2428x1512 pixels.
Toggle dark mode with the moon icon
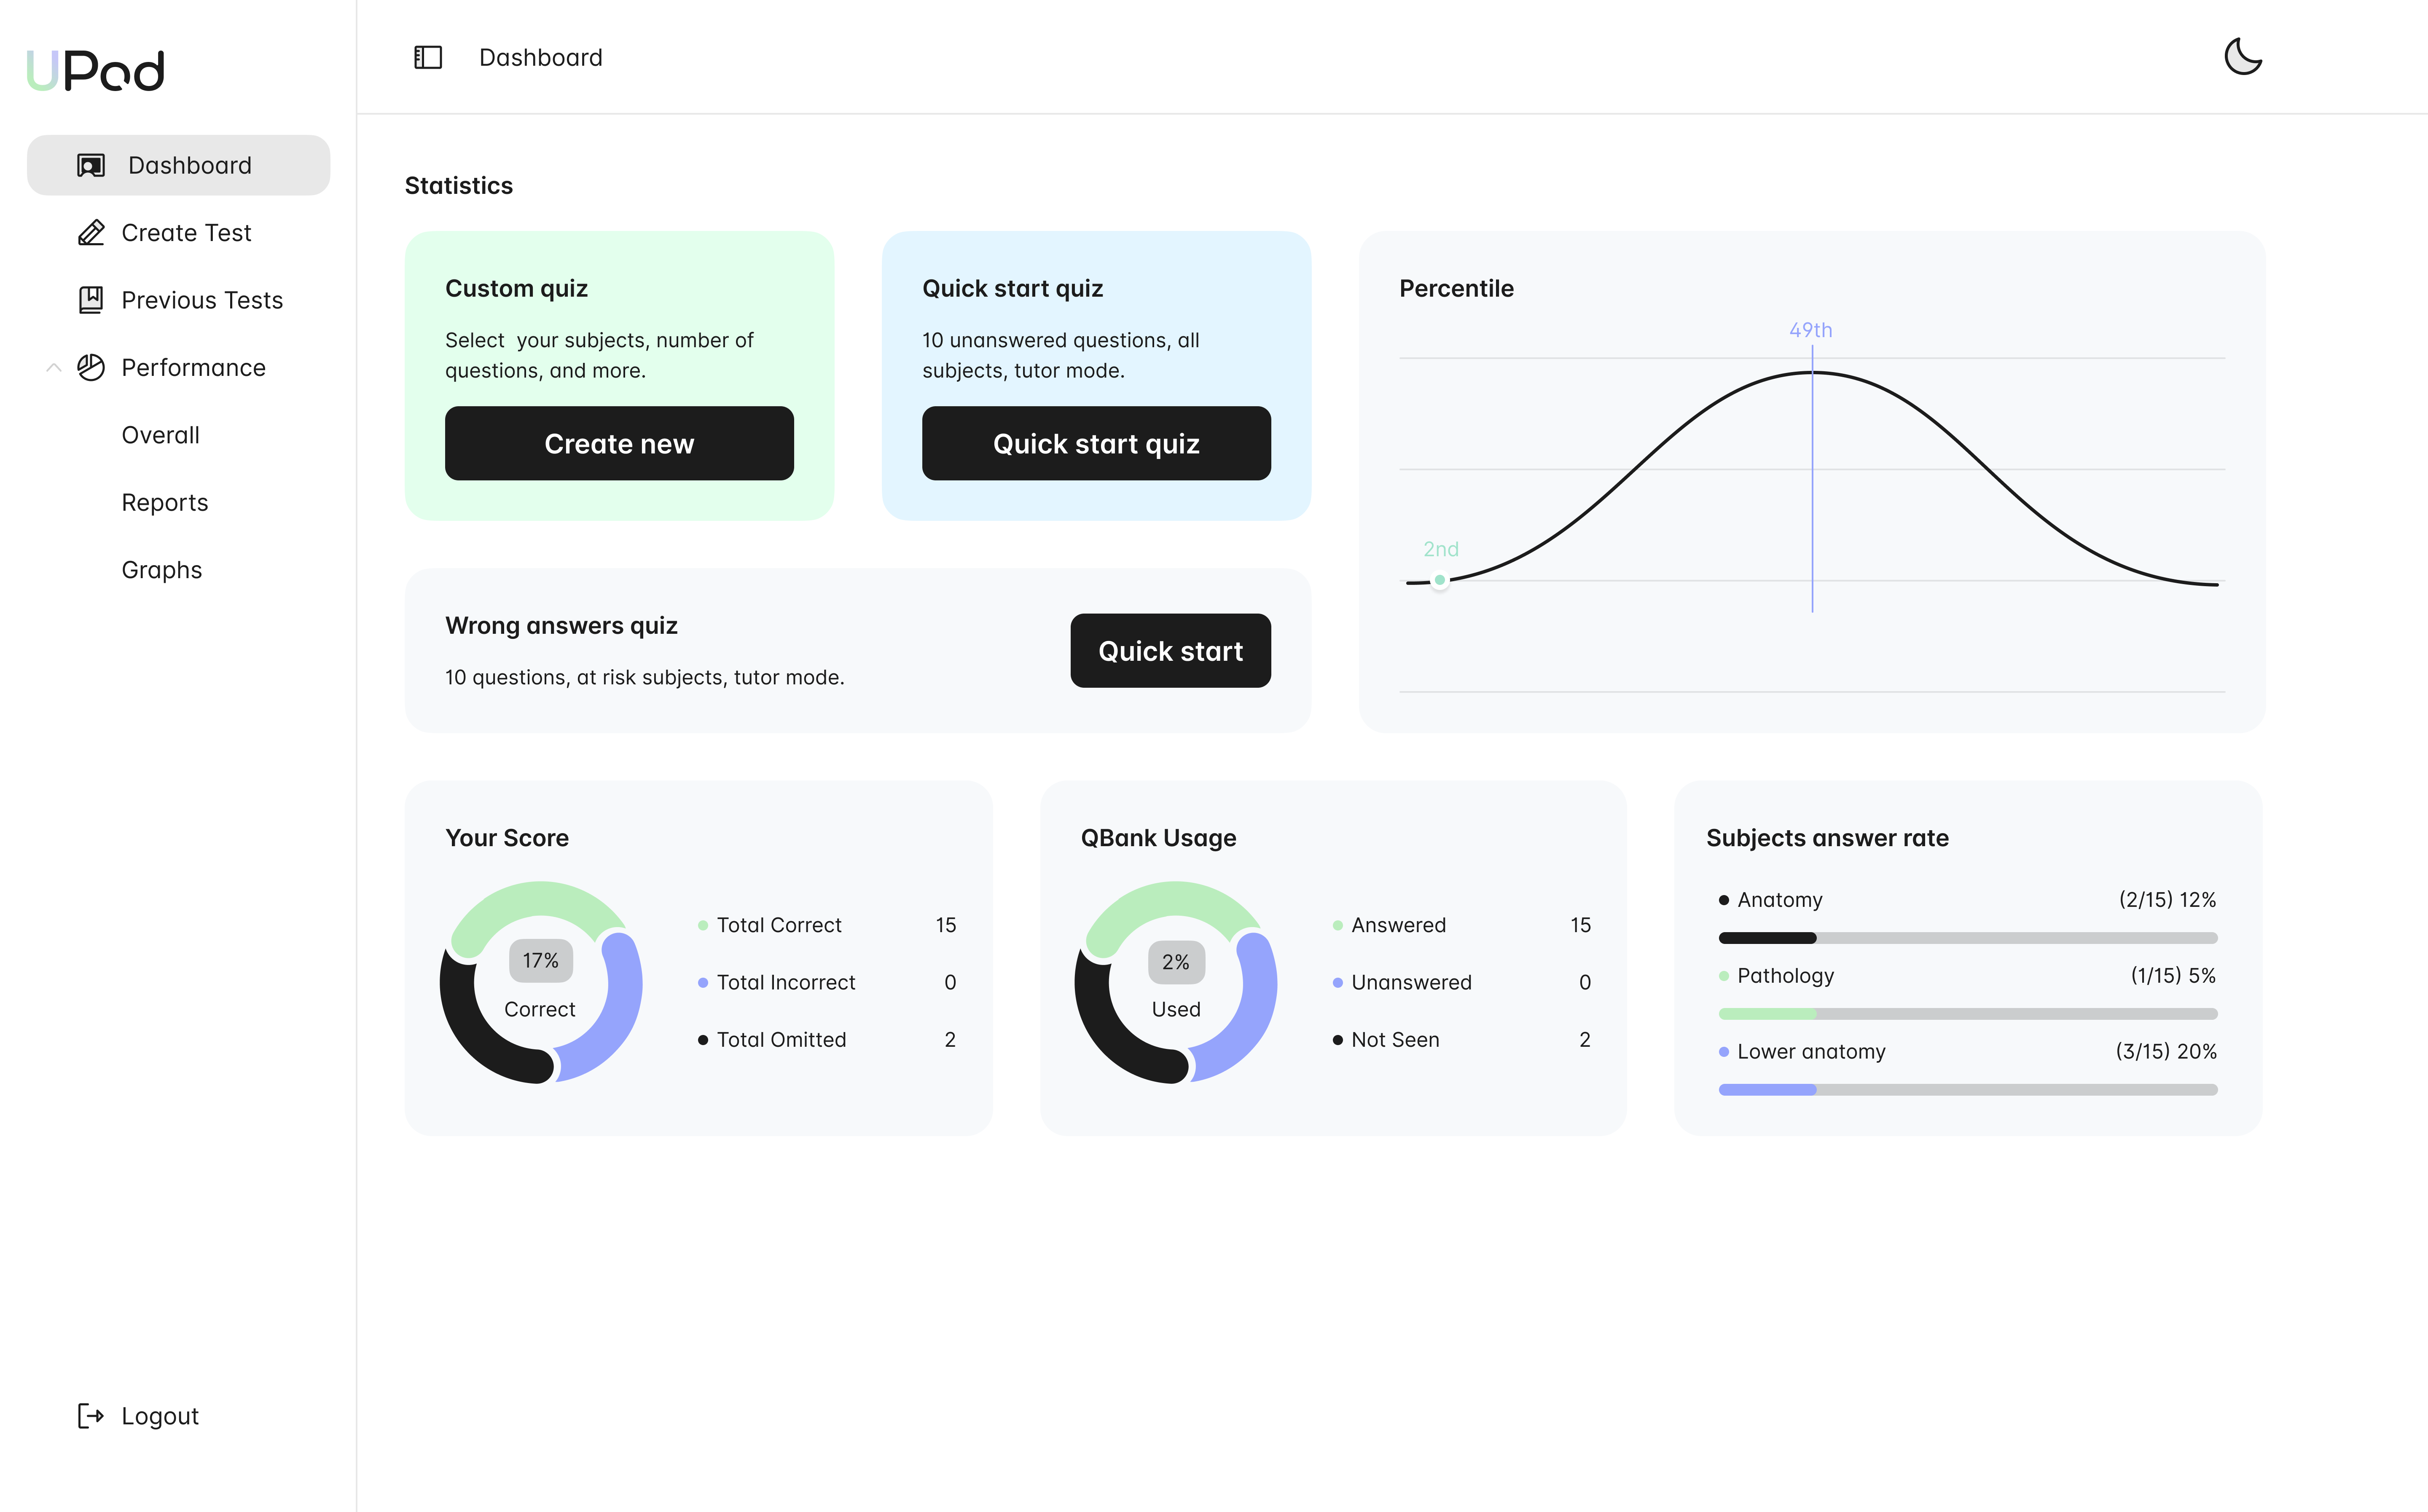pos(2243,56)
